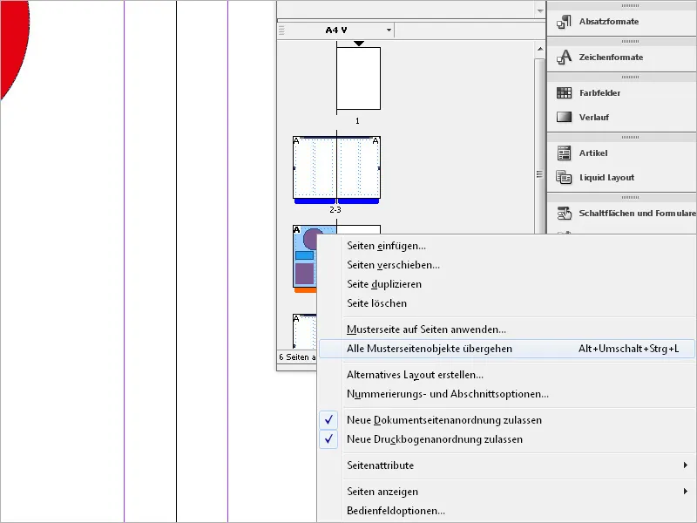Open the Verlauf gradient panel icon
The image size is (697, 523).
click(x=564, y=117)
